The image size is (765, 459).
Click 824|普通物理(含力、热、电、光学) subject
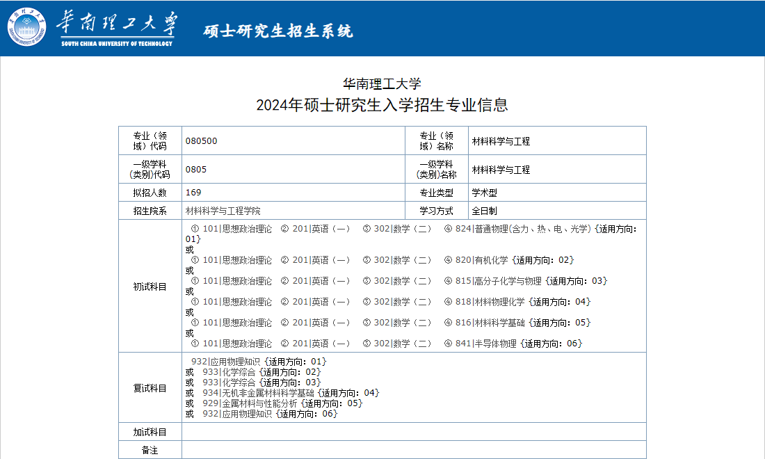(x=524, y=229)
